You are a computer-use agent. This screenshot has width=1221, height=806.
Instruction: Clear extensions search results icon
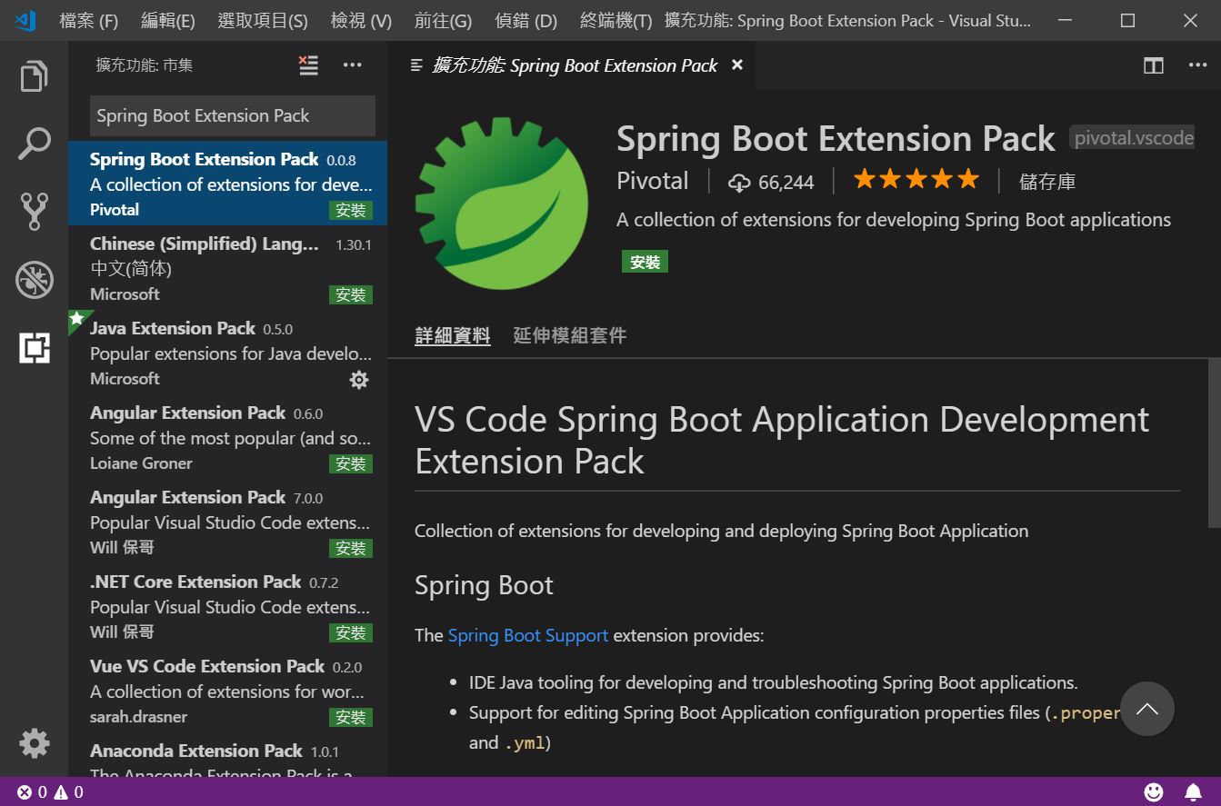[x=309, y=65]
